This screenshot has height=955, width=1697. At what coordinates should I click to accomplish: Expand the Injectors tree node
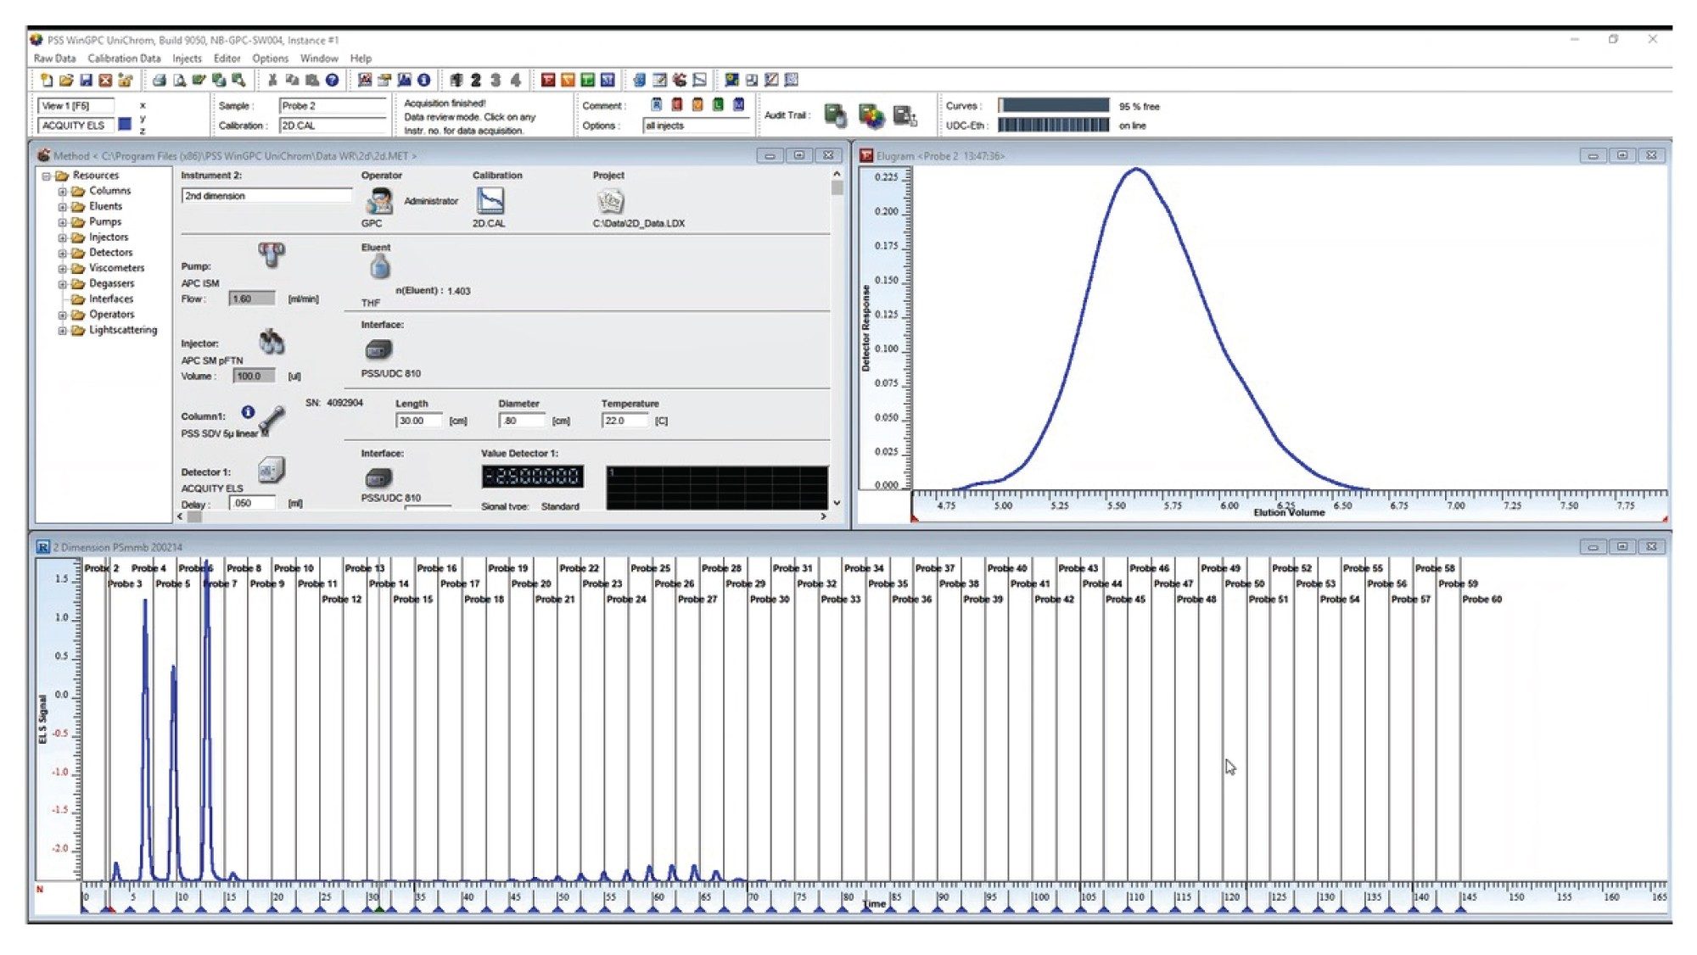(62, 237)
